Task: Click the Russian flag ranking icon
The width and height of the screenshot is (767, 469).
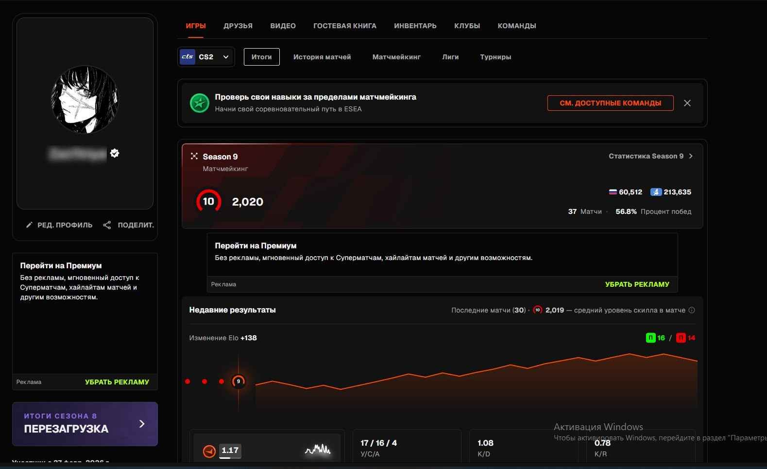Action: 613,192
